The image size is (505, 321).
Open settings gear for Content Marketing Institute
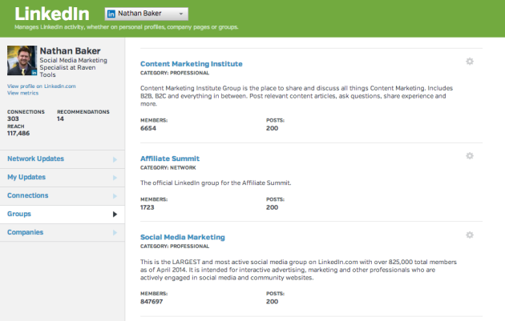click(470, 61)
